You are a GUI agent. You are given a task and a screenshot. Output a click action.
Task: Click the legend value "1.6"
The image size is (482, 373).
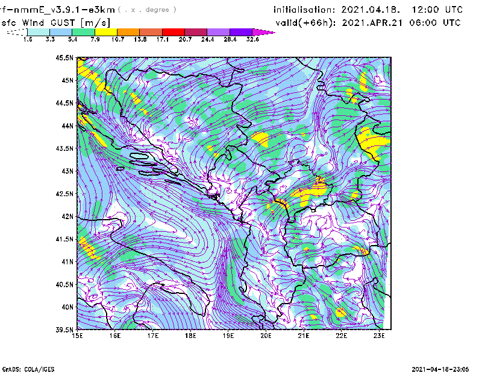tap(28, 39)
